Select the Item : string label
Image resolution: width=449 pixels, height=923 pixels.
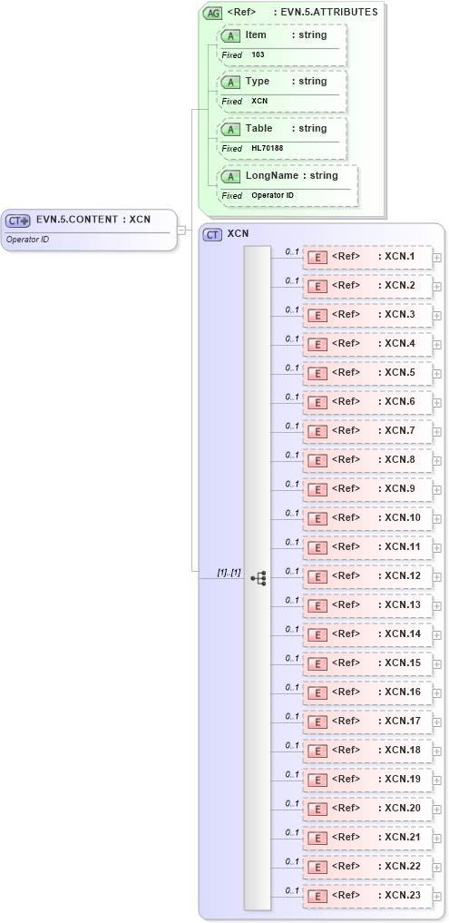pos(286,34)
